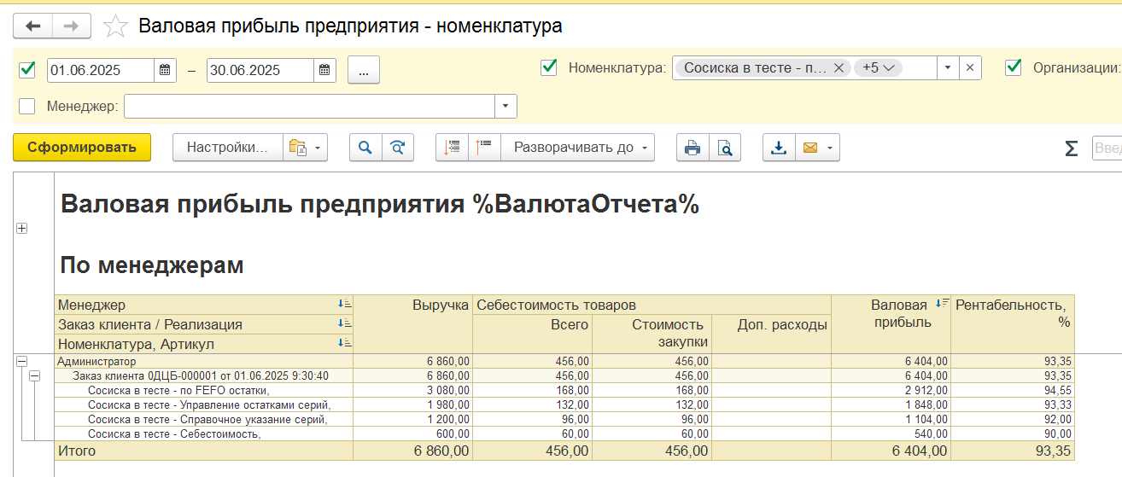This screenshot has height=477, width=1122.
Task: Enable the Менеджер filter checkbox
Action: tap(27, 107)
